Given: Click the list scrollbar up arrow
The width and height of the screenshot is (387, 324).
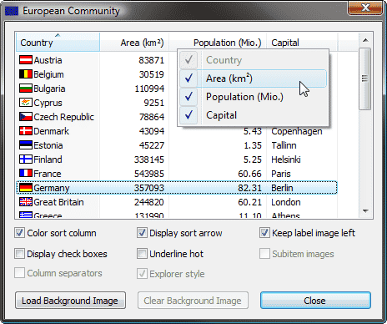Looking at the screenshot, I should click(365, 40).
